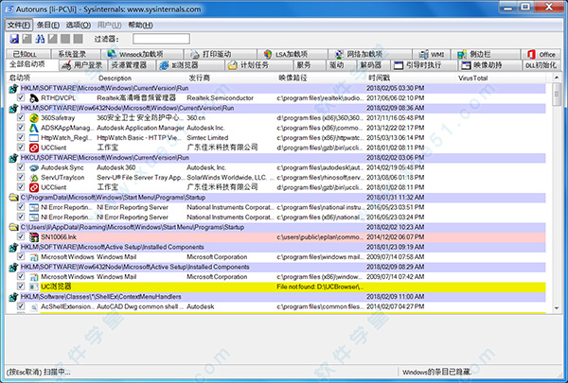
Task: Uncheck the UC浏览器 entry checkbox
Action: coord(21,287)
